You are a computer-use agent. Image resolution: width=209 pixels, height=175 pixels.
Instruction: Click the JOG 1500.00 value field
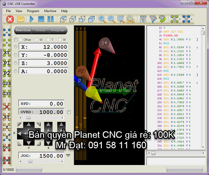coord(41,156)
